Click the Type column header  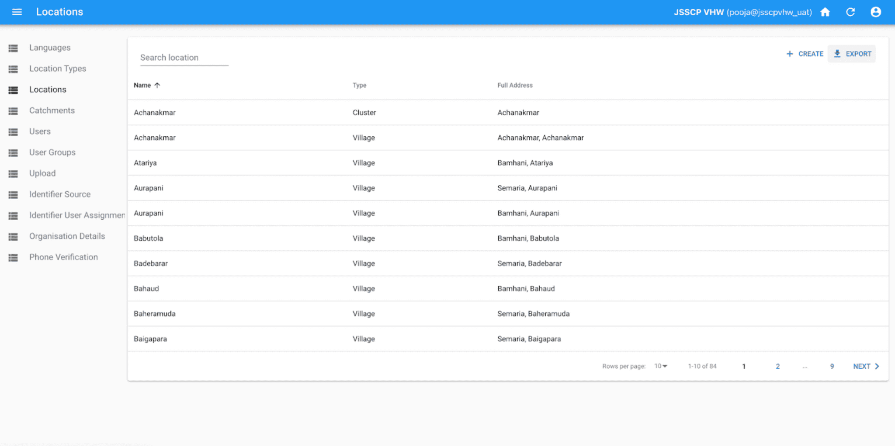tap(360, 85)
